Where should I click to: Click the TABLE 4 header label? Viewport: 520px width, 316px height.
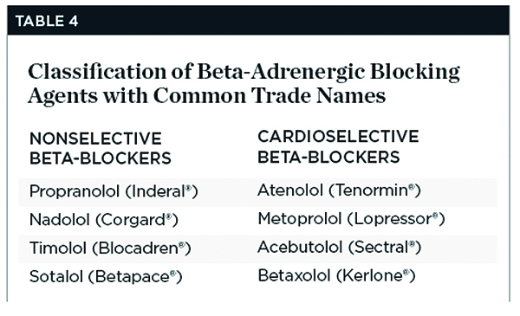tap(47, 21)
